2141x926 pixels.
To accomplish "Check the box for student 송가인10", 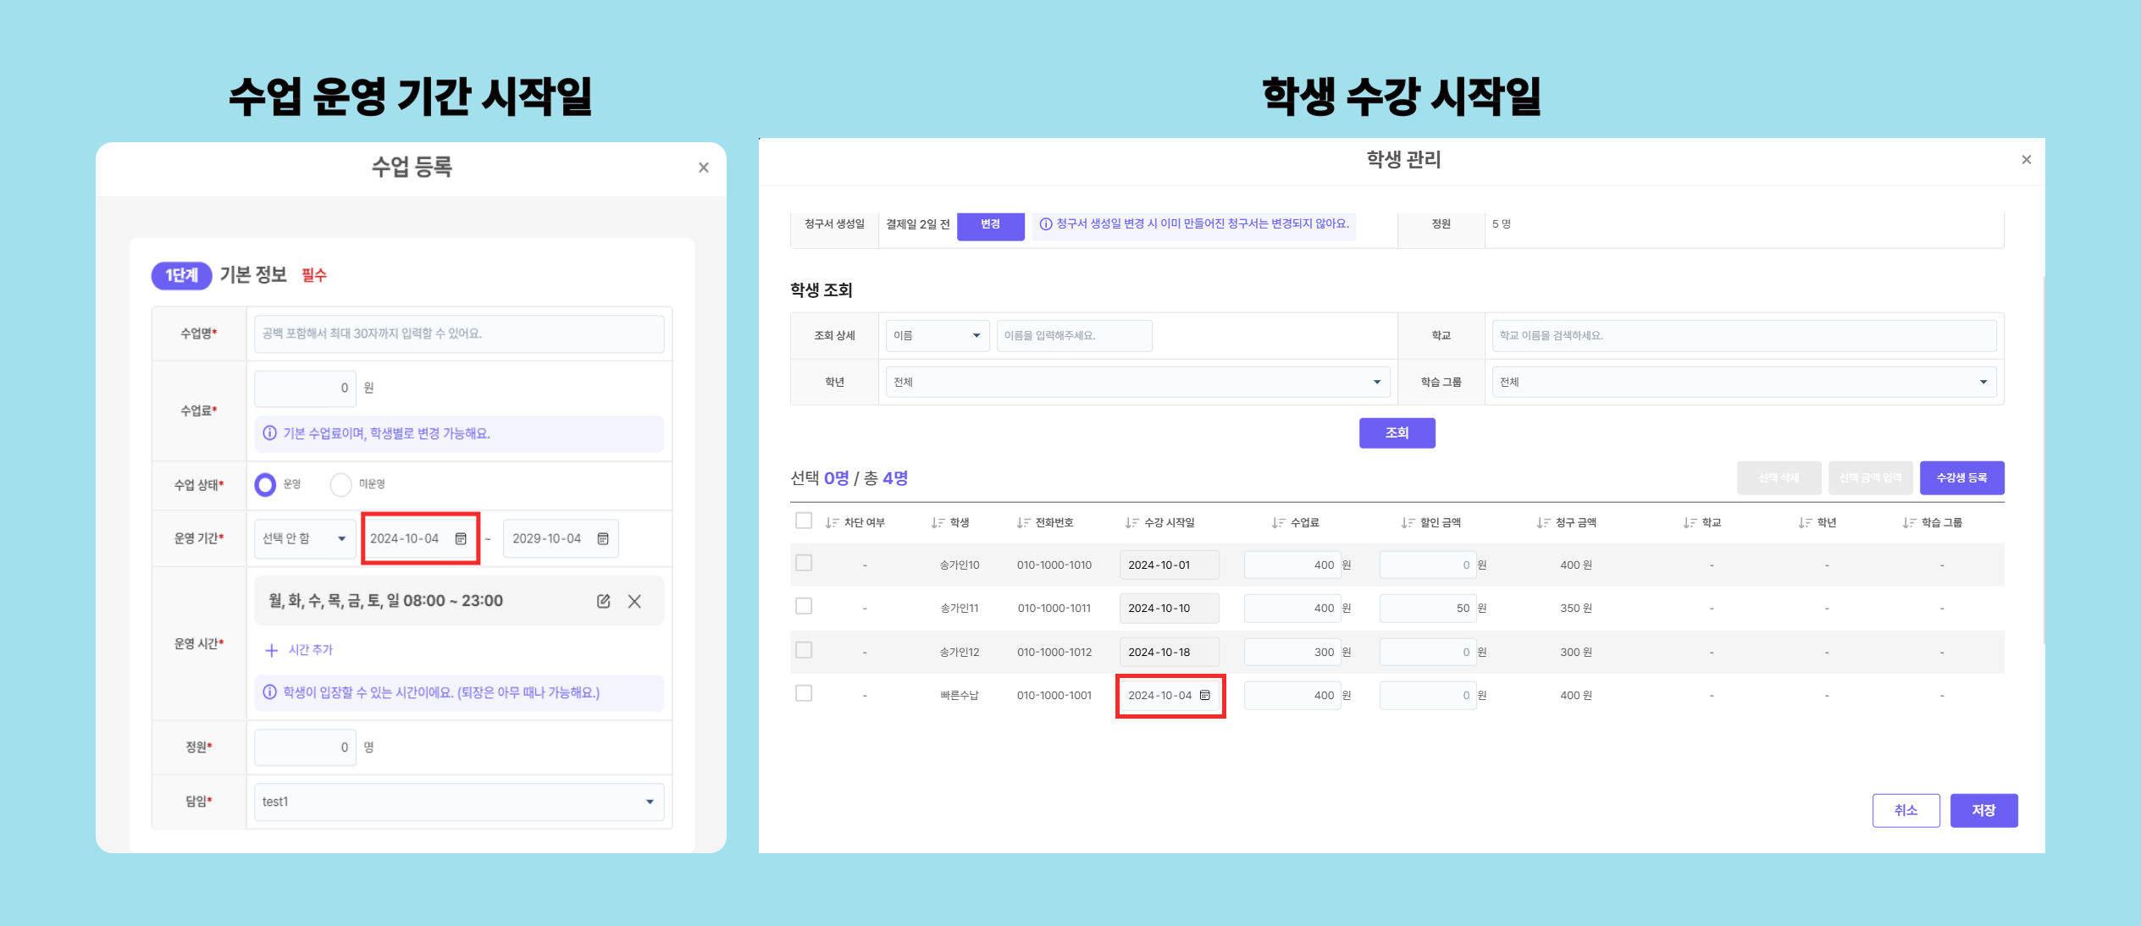I will tap(804, 563).
